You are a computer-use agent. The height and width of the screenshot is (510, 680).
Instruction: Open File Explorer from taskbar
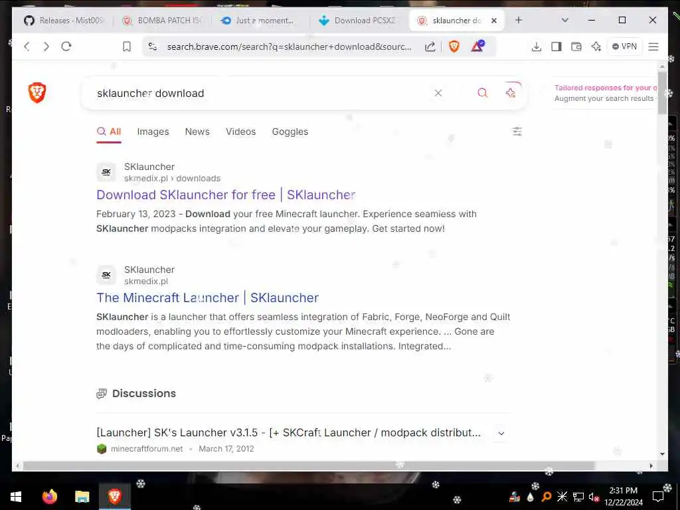82,496
